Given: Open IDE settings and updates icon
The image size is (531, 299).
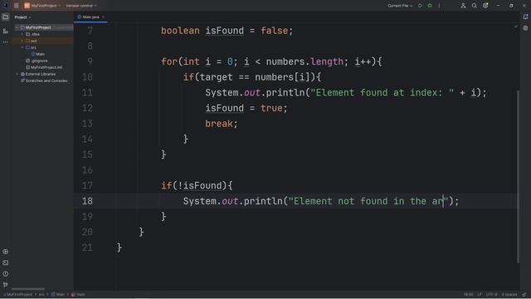Looking at the screenshot, I should point(485,6).
